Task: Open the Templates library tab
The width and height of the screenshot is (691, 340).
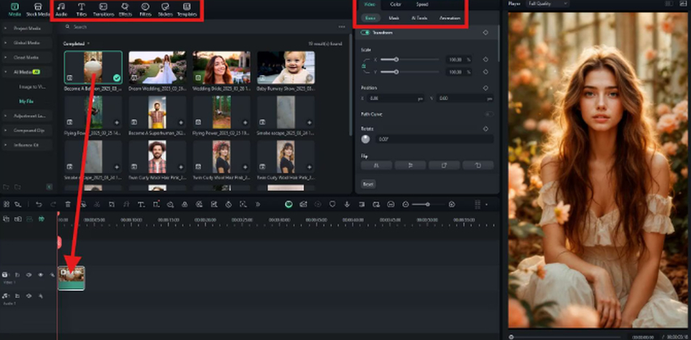Action: 187,10
